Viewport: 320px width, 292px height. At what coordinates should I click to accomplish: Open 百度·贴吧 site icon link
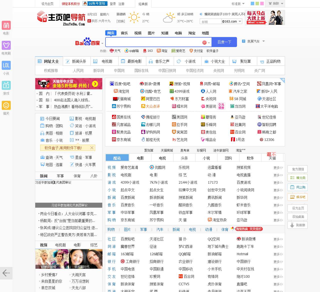120,84
